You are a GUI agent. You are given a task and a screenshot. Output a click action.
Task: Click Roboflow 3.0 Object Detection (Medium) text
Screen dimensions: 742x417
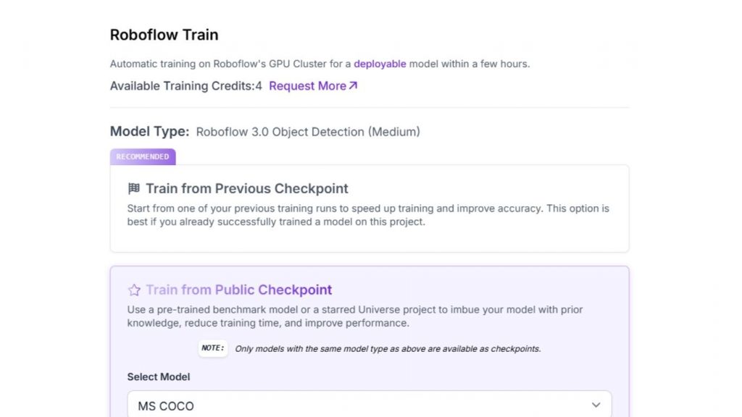(308, 132)
